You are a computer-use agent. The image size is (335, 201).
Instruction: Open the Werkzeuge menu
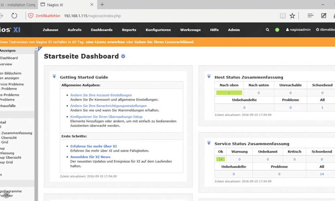coord(190,30)
